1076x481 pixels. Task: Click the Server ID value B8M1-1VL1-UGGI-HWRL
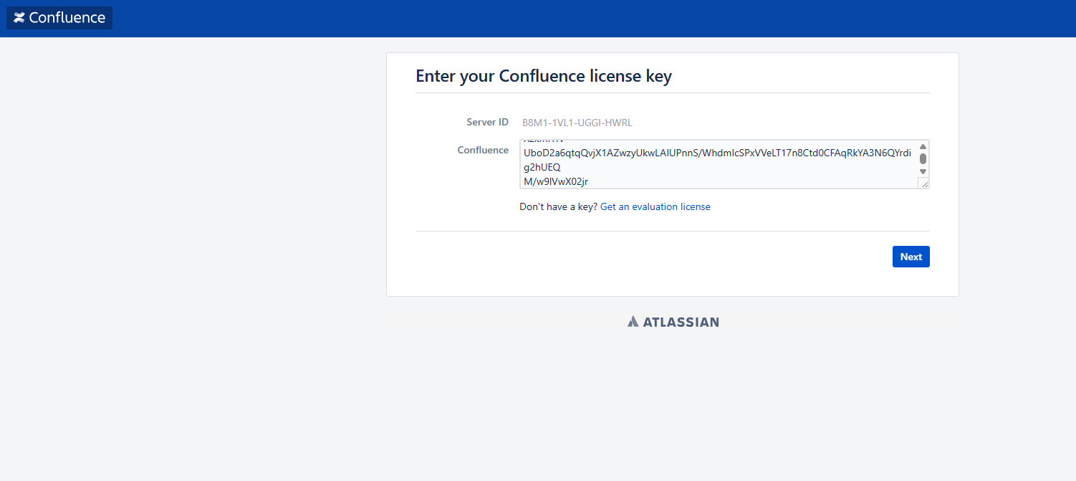pyautogui.click(x=577, y=123)
